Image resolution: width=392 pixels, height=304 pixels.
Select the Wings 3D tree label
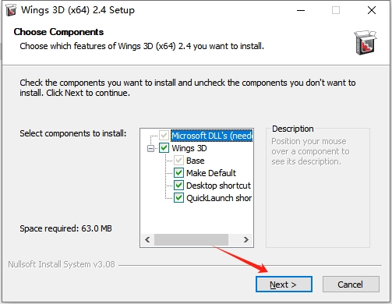pyautogui.click(x=189, y=148)
